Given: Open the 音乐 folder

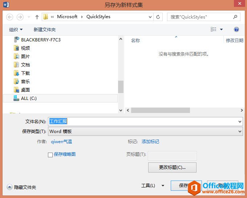Looking at the screenshot, I should (x=25, y=81).
